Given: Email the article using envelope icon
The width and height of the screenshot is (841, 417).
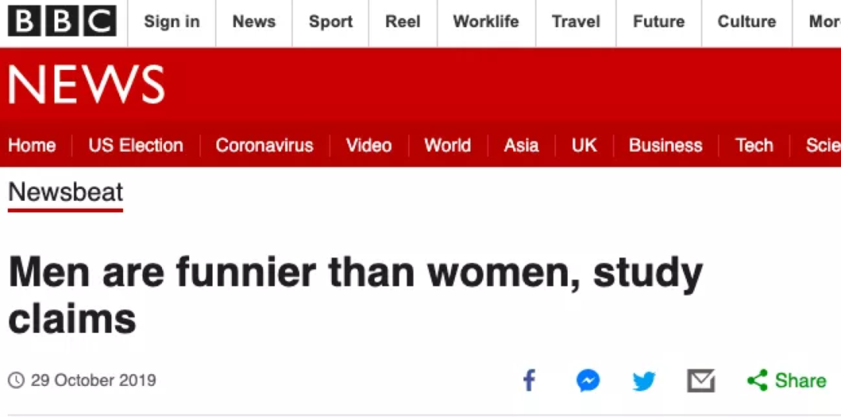Looking at the screenshot, I should click(701, 380).
